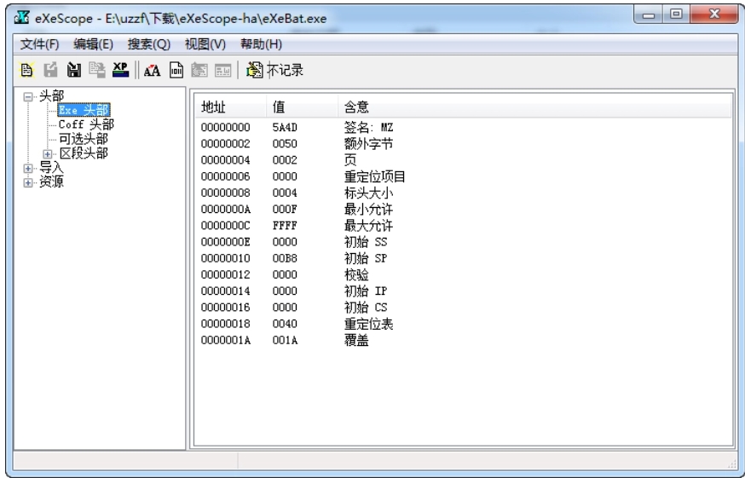The image size is (745, 478).
Task: Select the address 00000008 cell
Action: coord(225,193)
